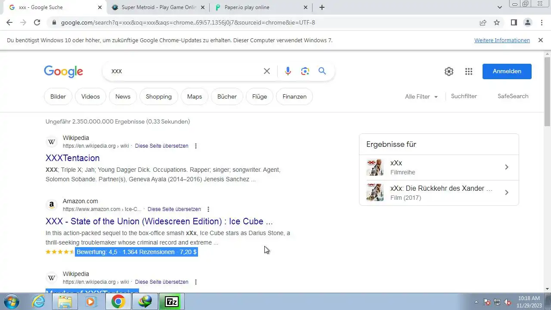Open the Die Rückkehr des Xander suggestion
The image size is (551, 310).
(439, 193)
